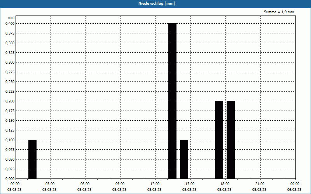Select the 0,100 mm bar near 01:30
Viewport: 311px width, 194px height.
coord(32,159)
